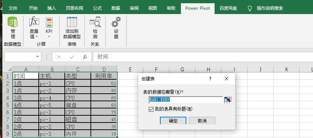
Task: Click the Detect relationships (检测) icon
Action: point(95,22)
